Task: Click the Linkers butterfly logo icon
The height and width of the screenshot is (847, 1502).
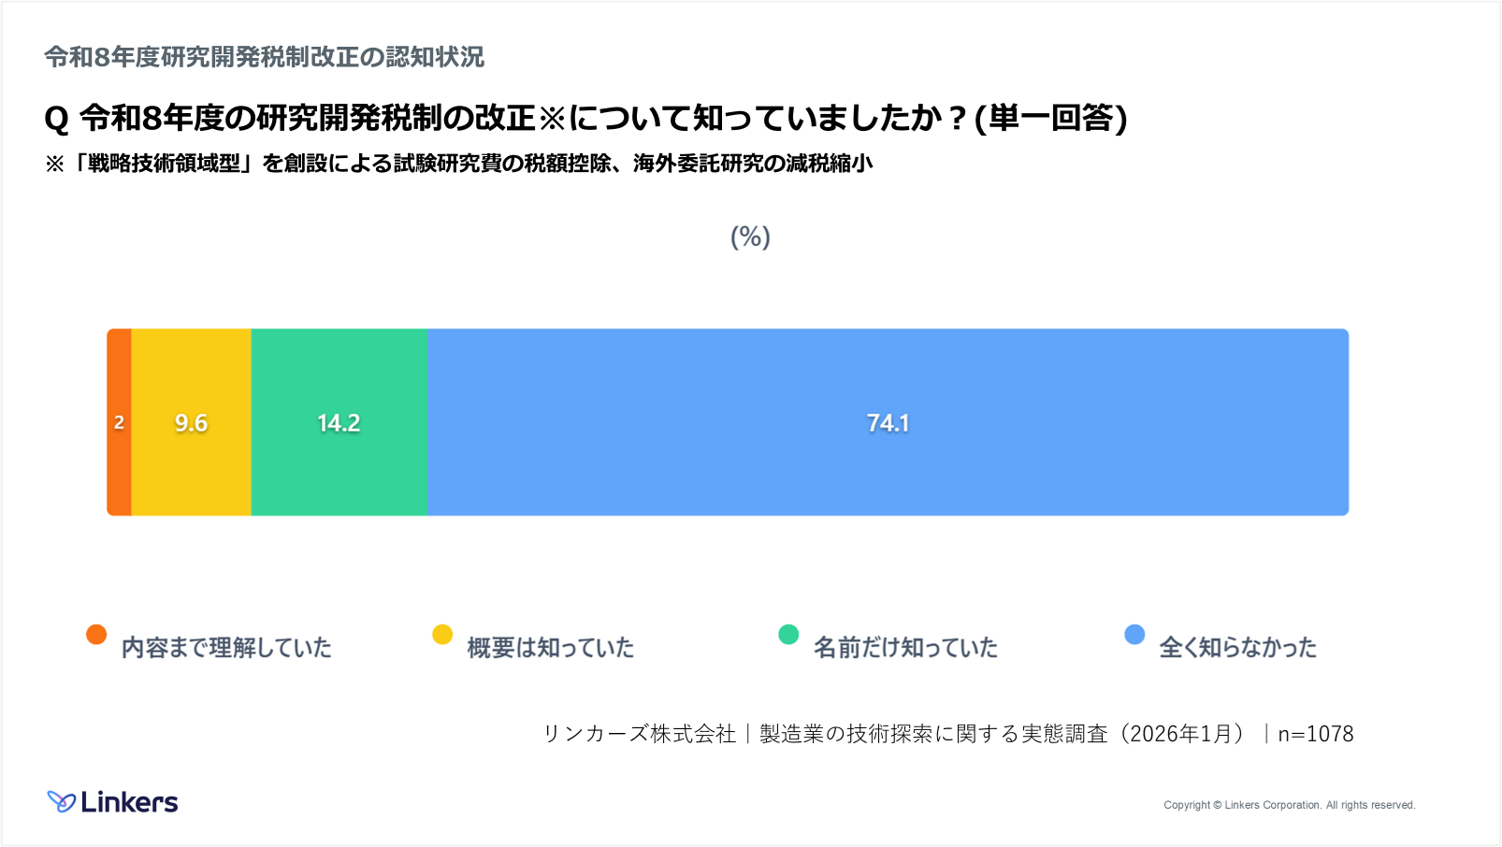Action: (62, 802)
